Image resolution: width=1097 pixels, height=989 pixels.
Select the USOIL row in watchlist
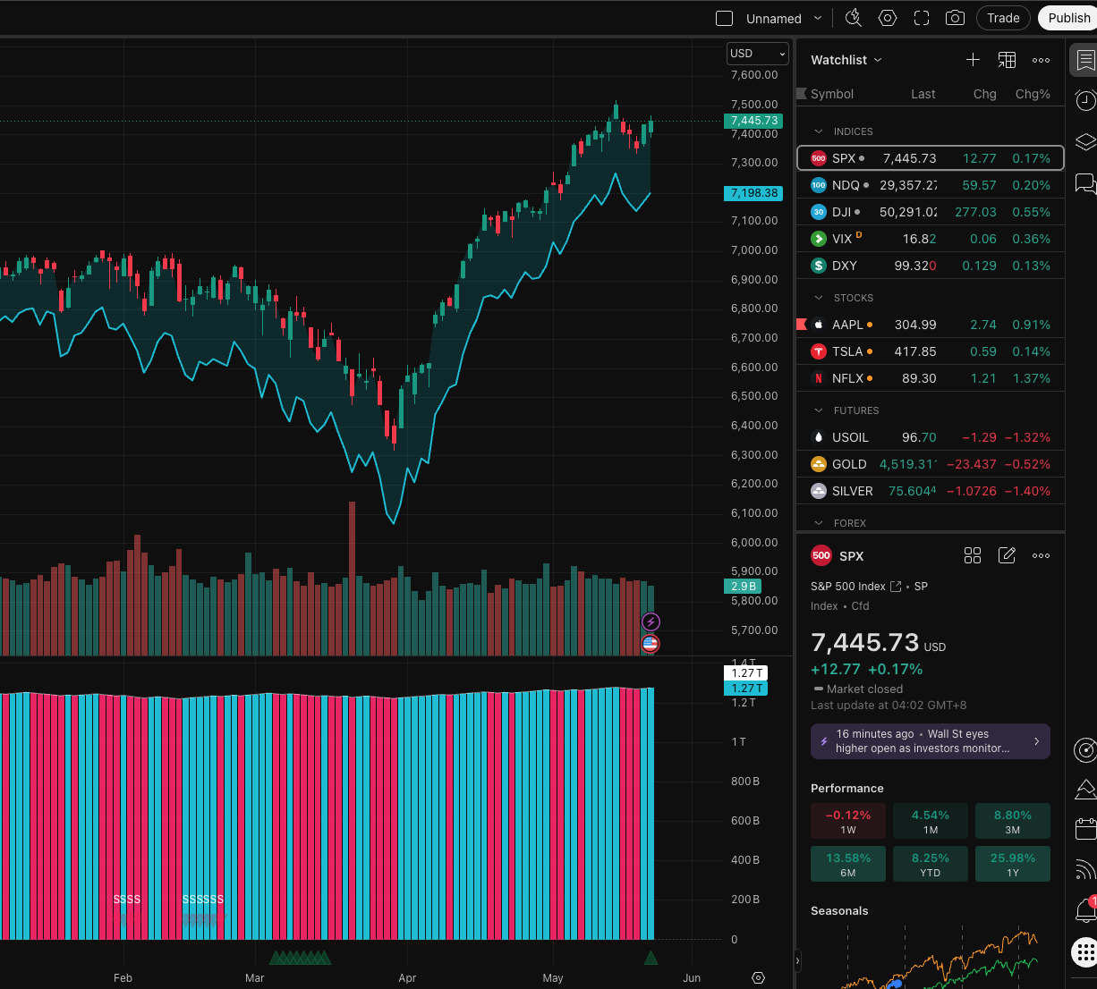click(931, 437)
